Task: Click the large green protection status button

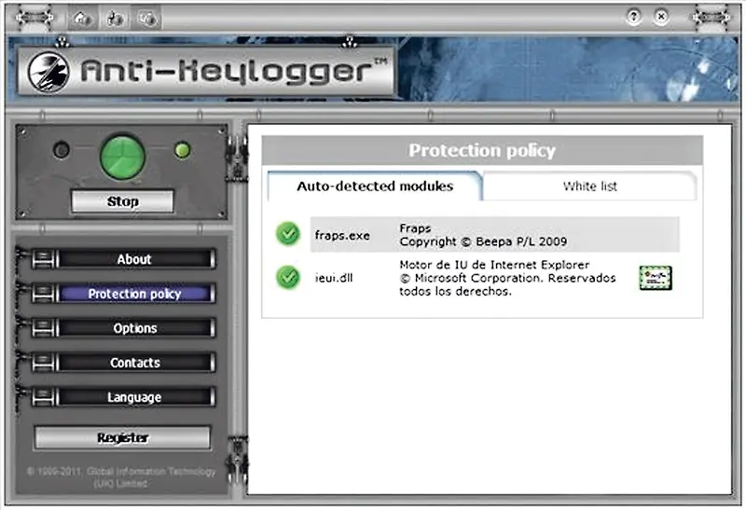Action: click(x=122, y=158)
